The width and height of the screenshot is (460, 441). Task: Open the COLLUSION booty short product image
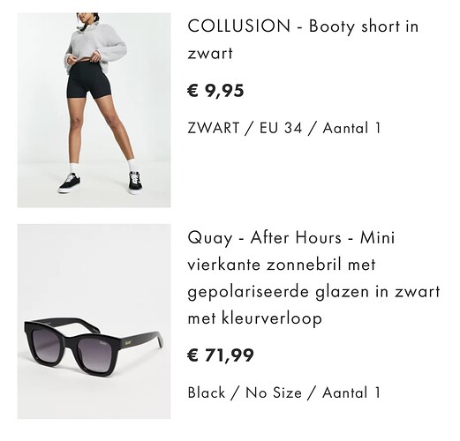click(94, 110)
